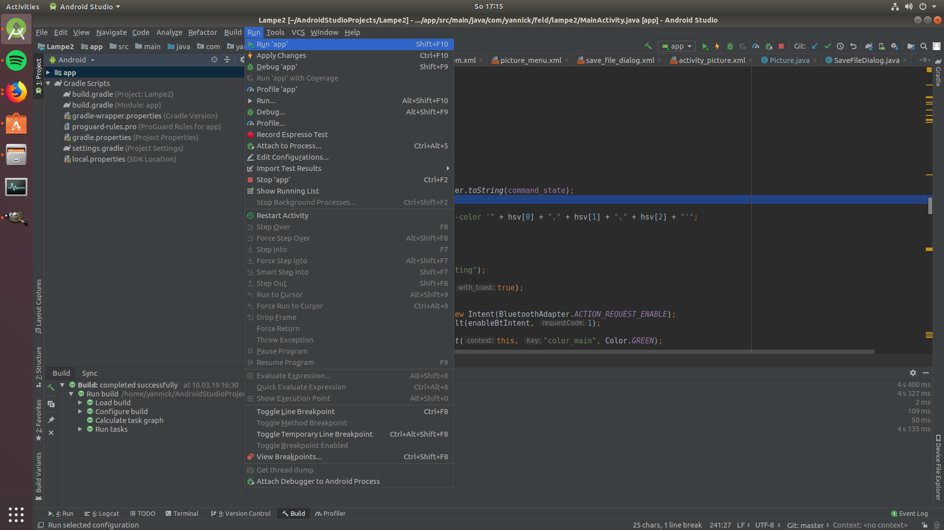This screenshot has height=530, width=944.
Task: Collapse the Gradle Scripts tree node
Action: 48,84
